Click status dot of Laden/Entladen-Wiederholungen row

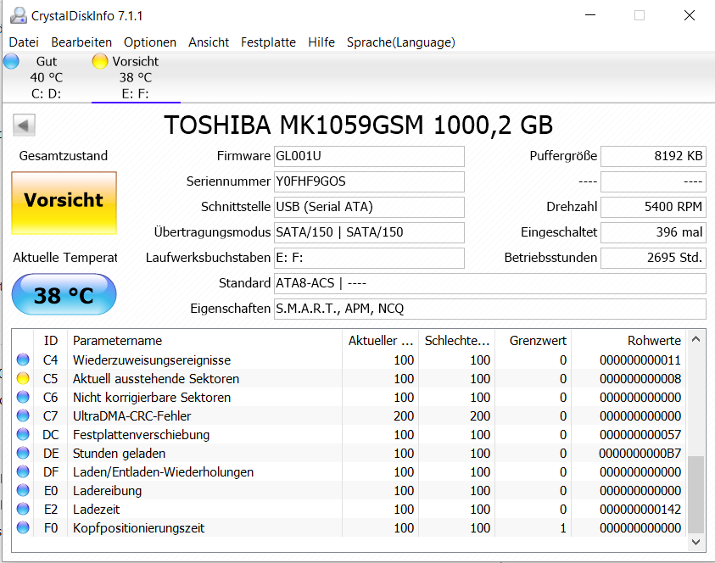pyautogui.click(x=23, y=471)
